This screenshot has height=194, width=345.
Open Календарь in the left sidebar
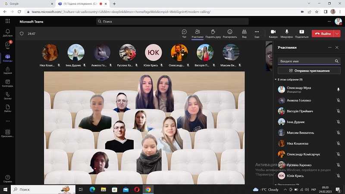(8, 83)
